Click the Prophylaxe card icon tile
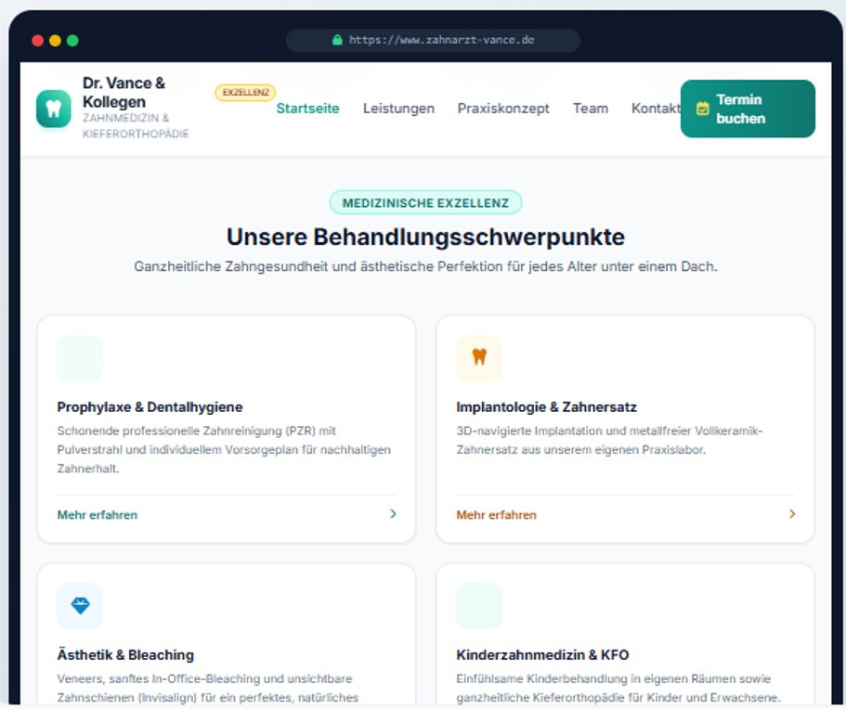Image resolution: width=846 pixels, height=709 pixels. coord(80,358)
